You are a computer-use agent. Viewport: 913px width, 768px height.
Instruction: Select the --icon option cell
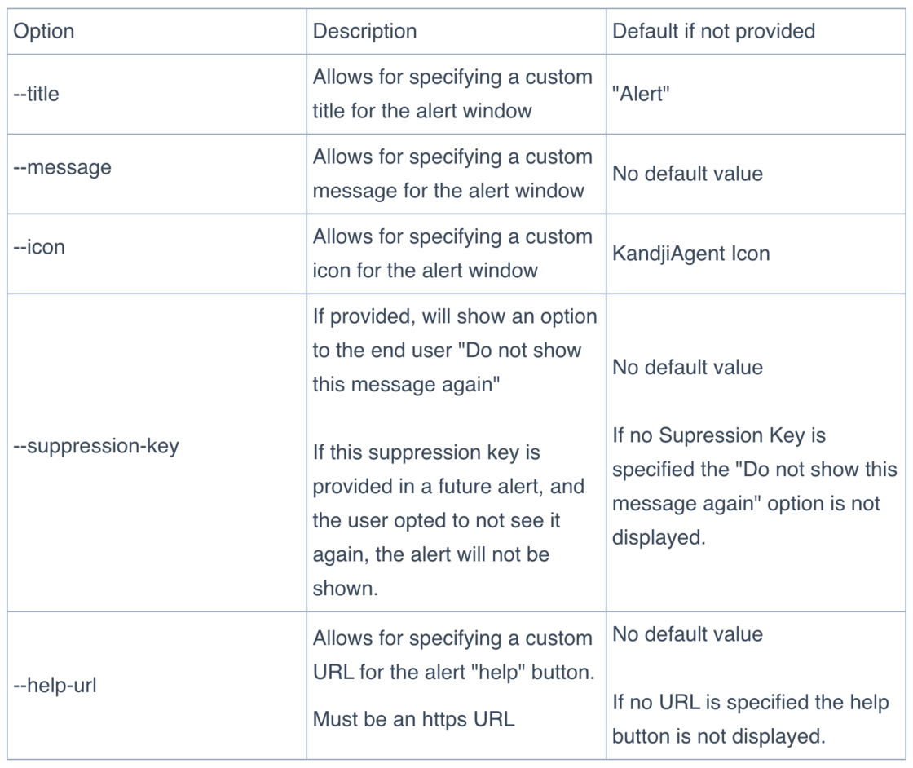39,247
